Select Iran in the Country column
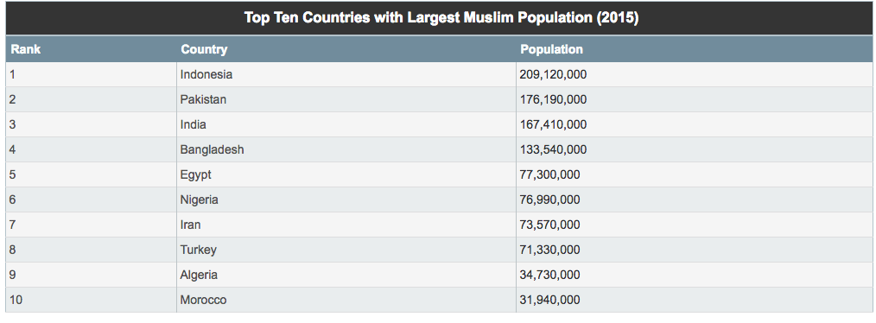The width and height of the screenshot is (876, 323). click(191, 225)
